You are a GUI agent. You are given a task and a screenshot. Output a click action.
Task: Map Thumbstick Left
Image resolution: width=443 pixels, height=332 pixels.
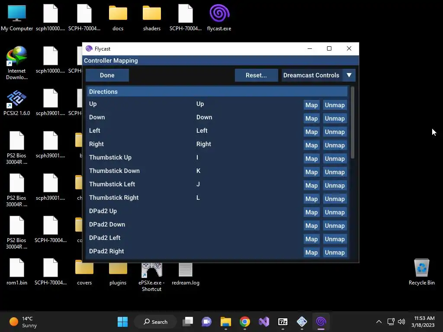pos(311,185)
